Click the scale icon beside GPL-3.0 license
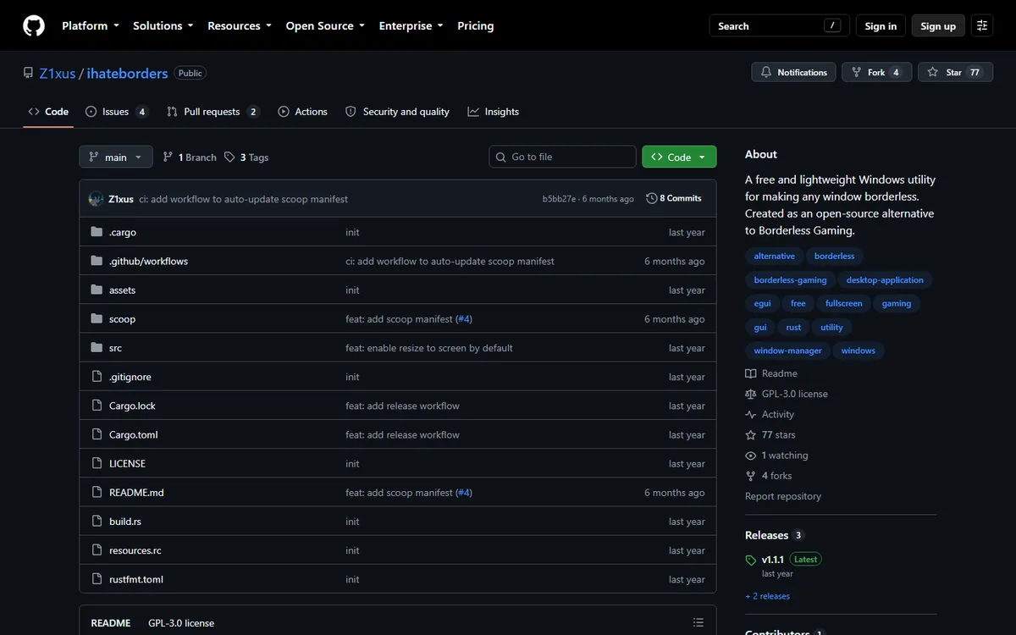Viewport: 1016px width, 635px height. click(751, 395)
